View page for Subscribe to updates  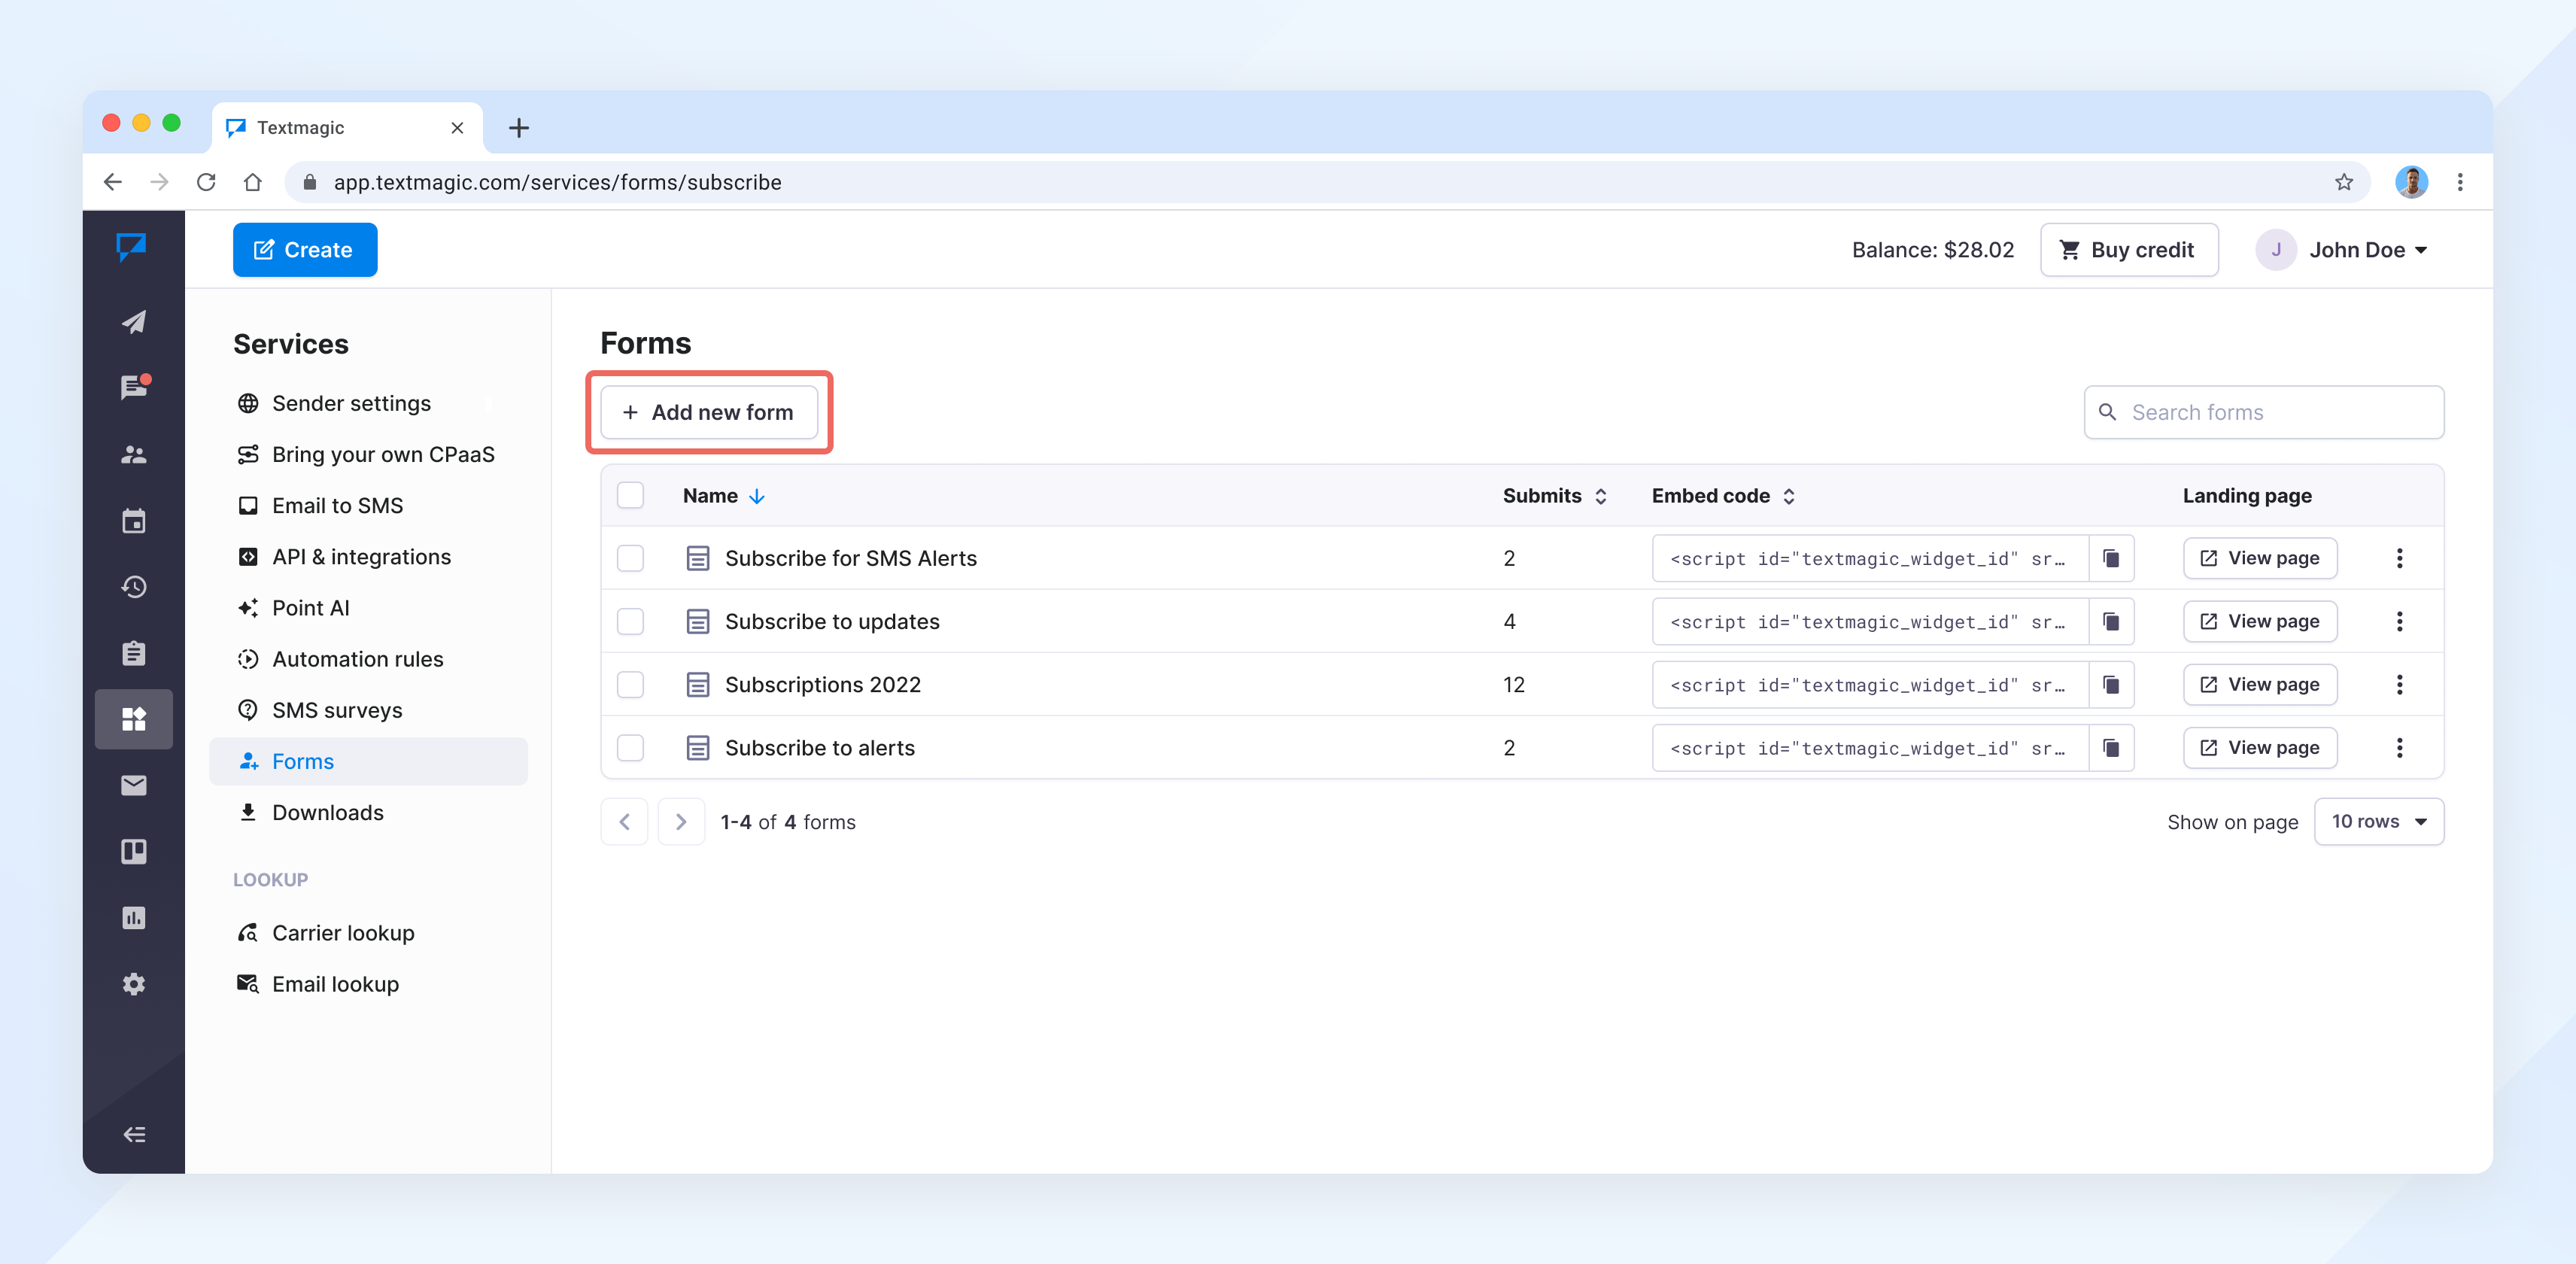2260,622
